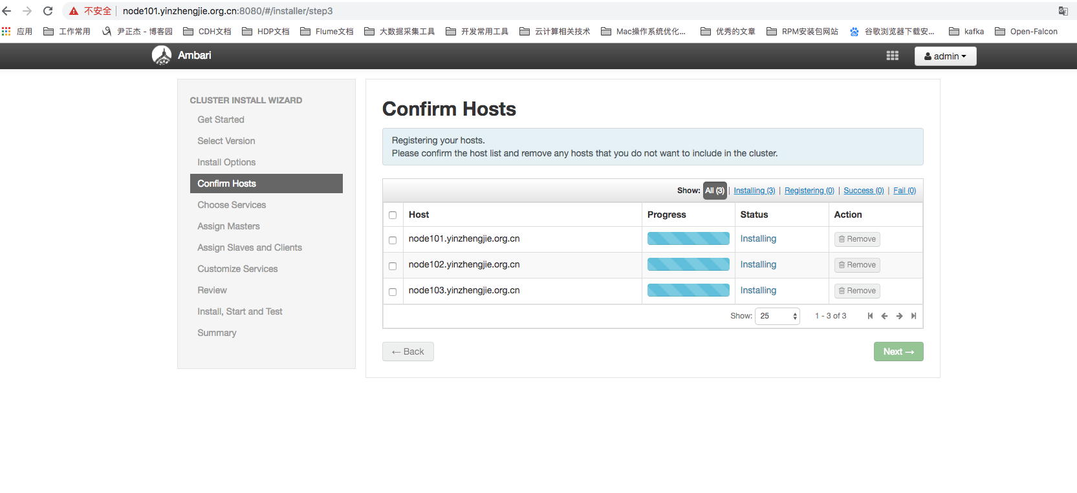This screenshot has height=493, width=1077.
Task: Open the Flume文档 bookmark folder
Action: click(327, 31)
